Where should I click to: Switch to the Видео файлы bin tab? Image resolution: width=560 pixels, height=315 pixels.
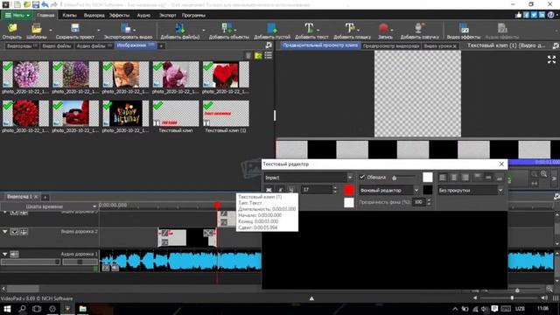(56, 46)
